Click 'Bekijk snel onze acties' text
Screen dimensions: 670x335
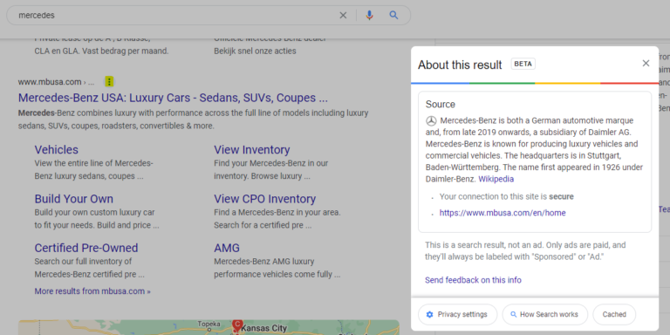255,51
